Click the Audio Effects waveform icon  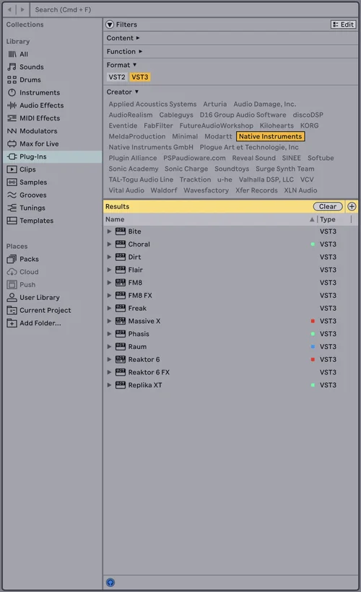click(x=12, y=105)
